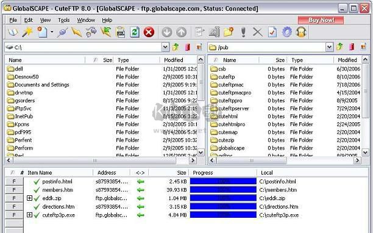Open the remote /pub path dropdown
The height and width of the screenshot is (233, 373).
point(329,47)
